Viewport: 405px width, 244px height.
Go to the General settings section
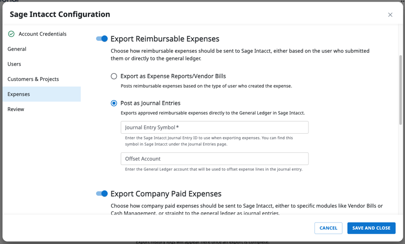coord(17,49)
